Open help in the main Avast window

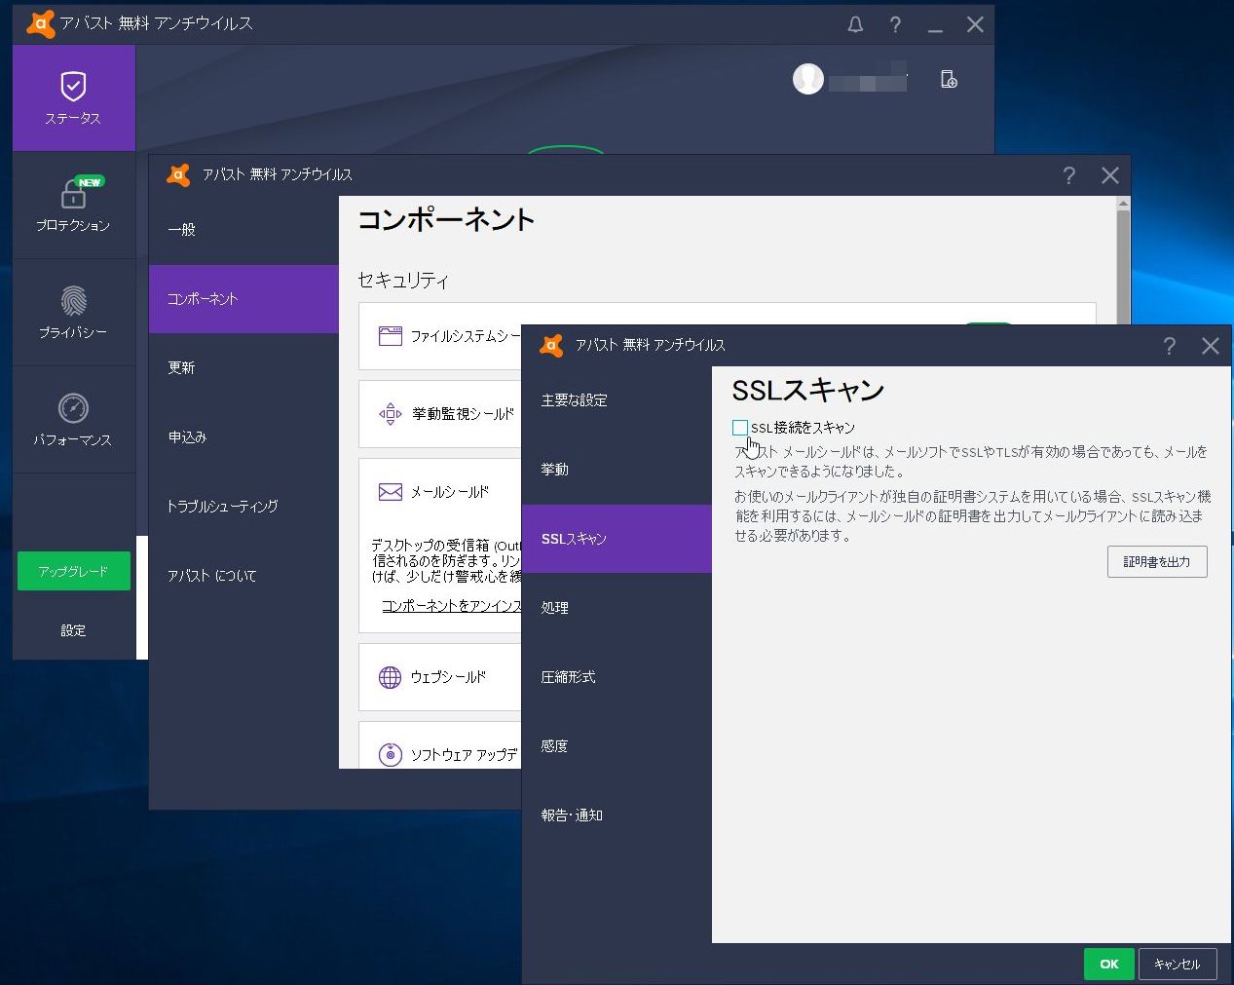coord(895,24)
